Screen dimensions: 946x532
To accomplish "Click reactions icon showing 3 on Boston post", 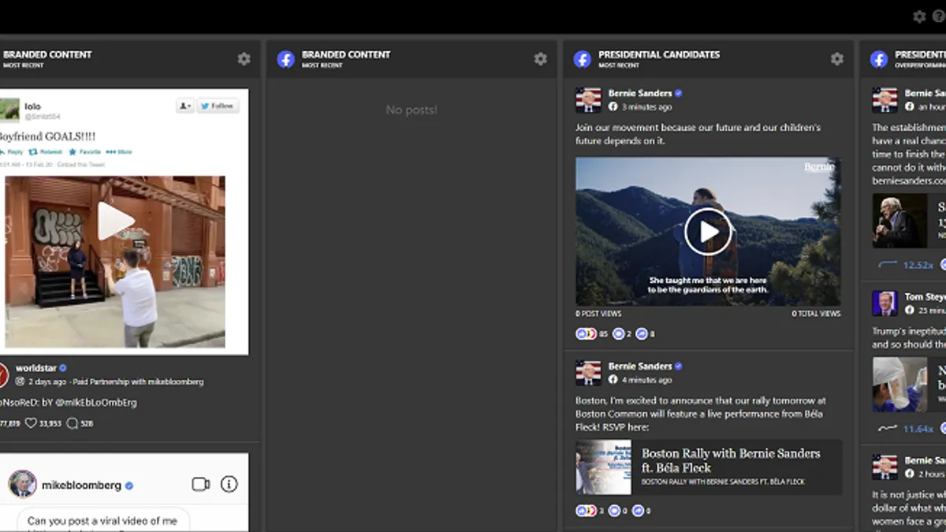I will pos(586,511).
